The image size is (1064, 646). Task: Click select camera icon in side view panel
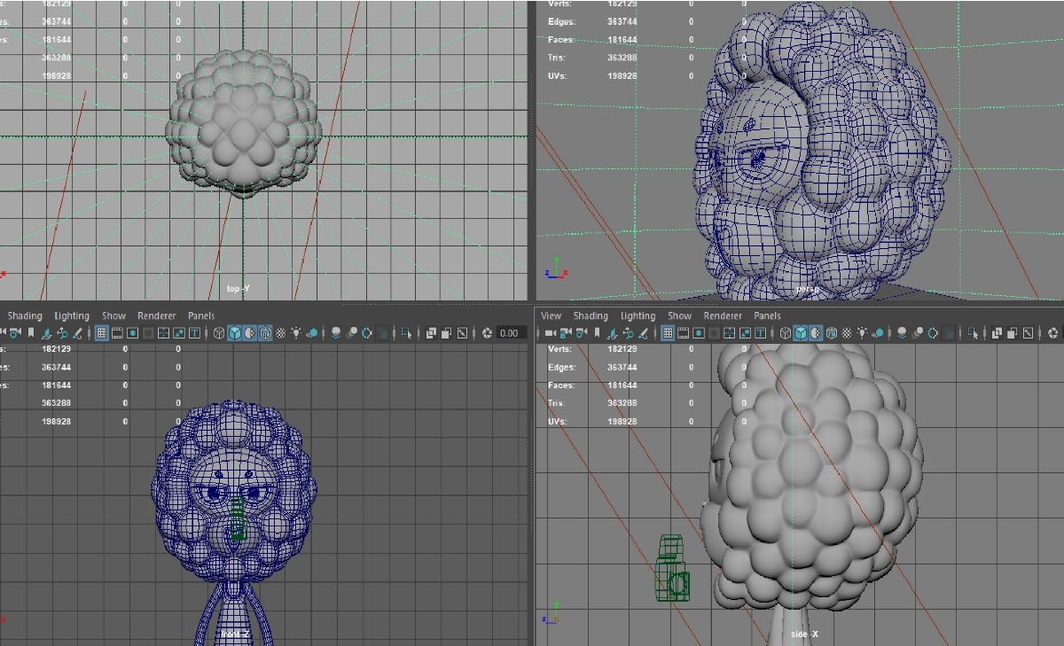click(x=551, y=333)
